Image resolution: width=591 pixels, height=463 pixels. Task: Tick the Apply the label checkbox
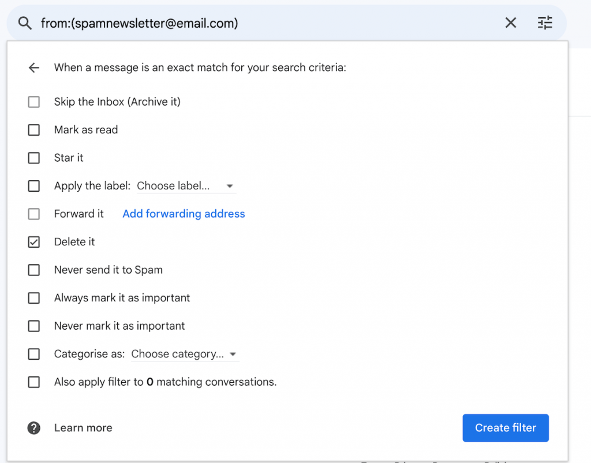click(34, 186)
